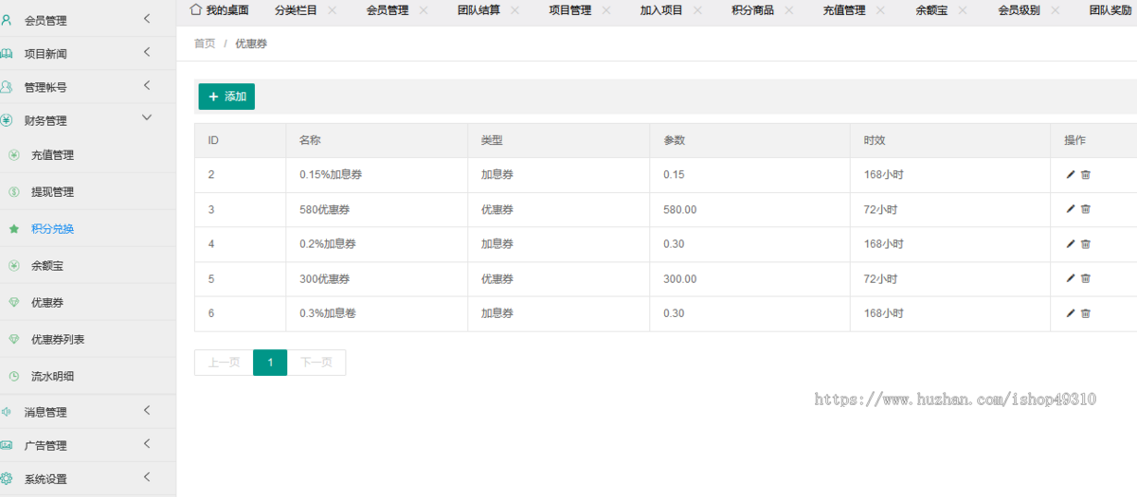Go to the 下一页 next page
Screen dimensions: 1137x497
pos(316,363)
